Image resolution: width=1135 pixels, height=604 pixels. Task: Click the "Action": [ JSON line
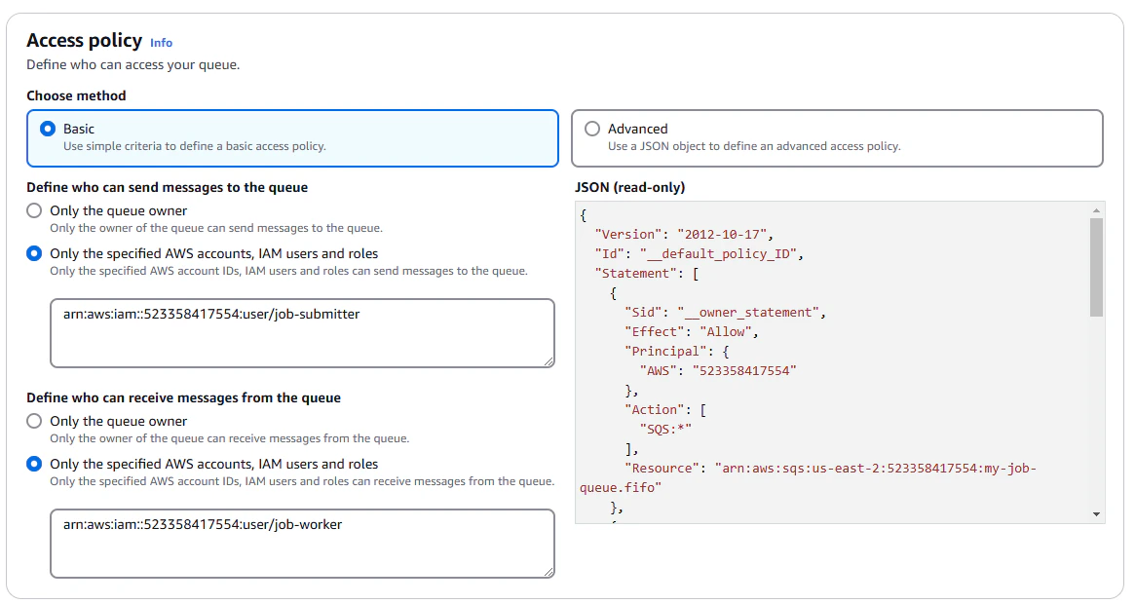[x=665, y=410]
